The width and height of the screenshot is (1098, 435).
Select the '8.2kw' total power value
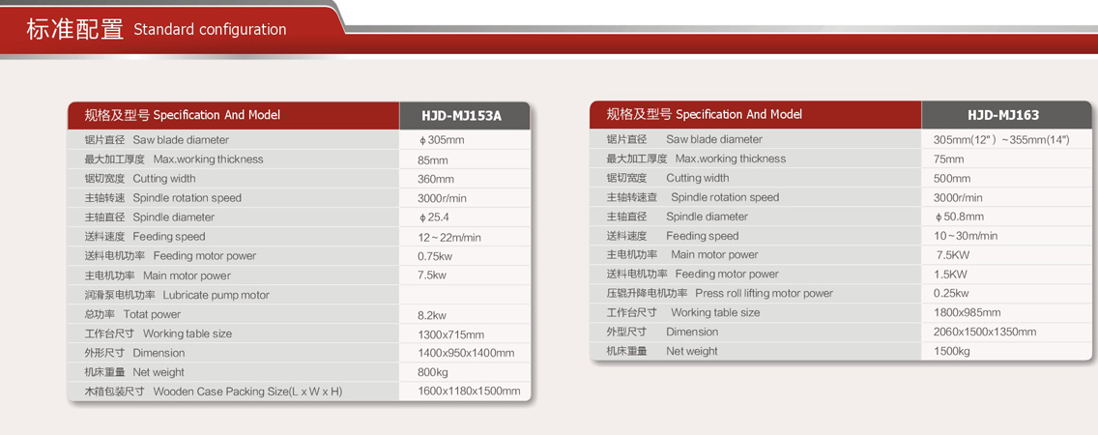coord(431,315)
